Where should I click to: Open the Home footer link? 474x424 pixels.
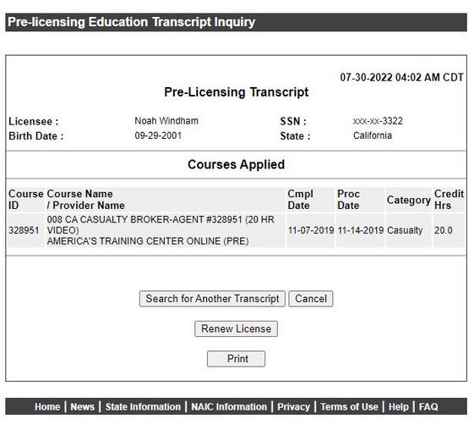click(x=47, y=406)
